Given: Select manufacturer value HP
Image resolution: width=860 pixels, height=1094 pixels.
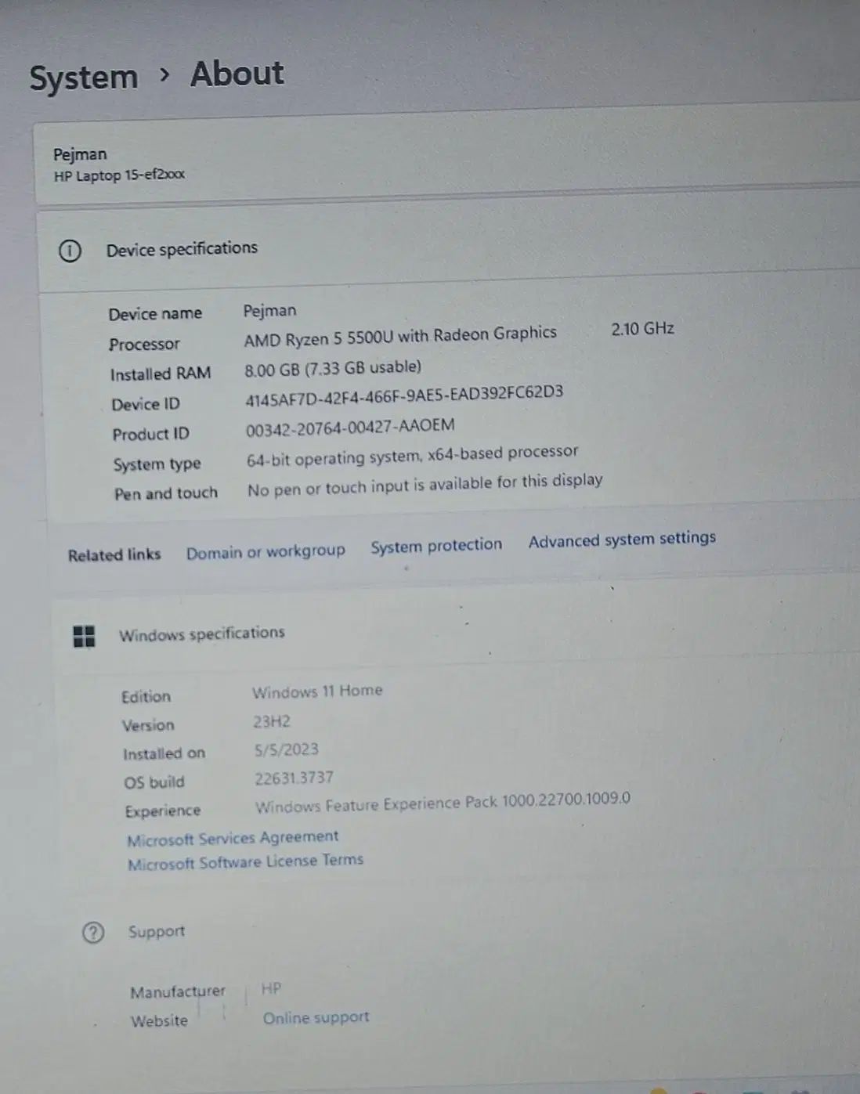Looking at the screenshot, I should point(271,989).
